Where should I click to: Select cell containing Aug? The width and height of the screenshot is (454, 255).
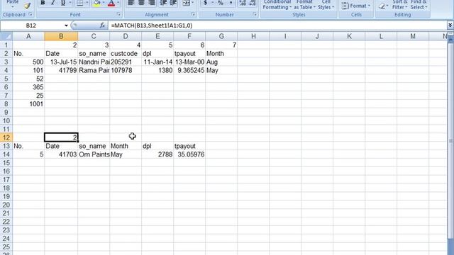point(221,62)
